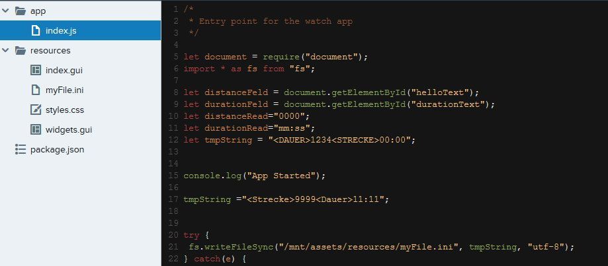
Task: Select the resources folder label
Action: pos(50,51)
